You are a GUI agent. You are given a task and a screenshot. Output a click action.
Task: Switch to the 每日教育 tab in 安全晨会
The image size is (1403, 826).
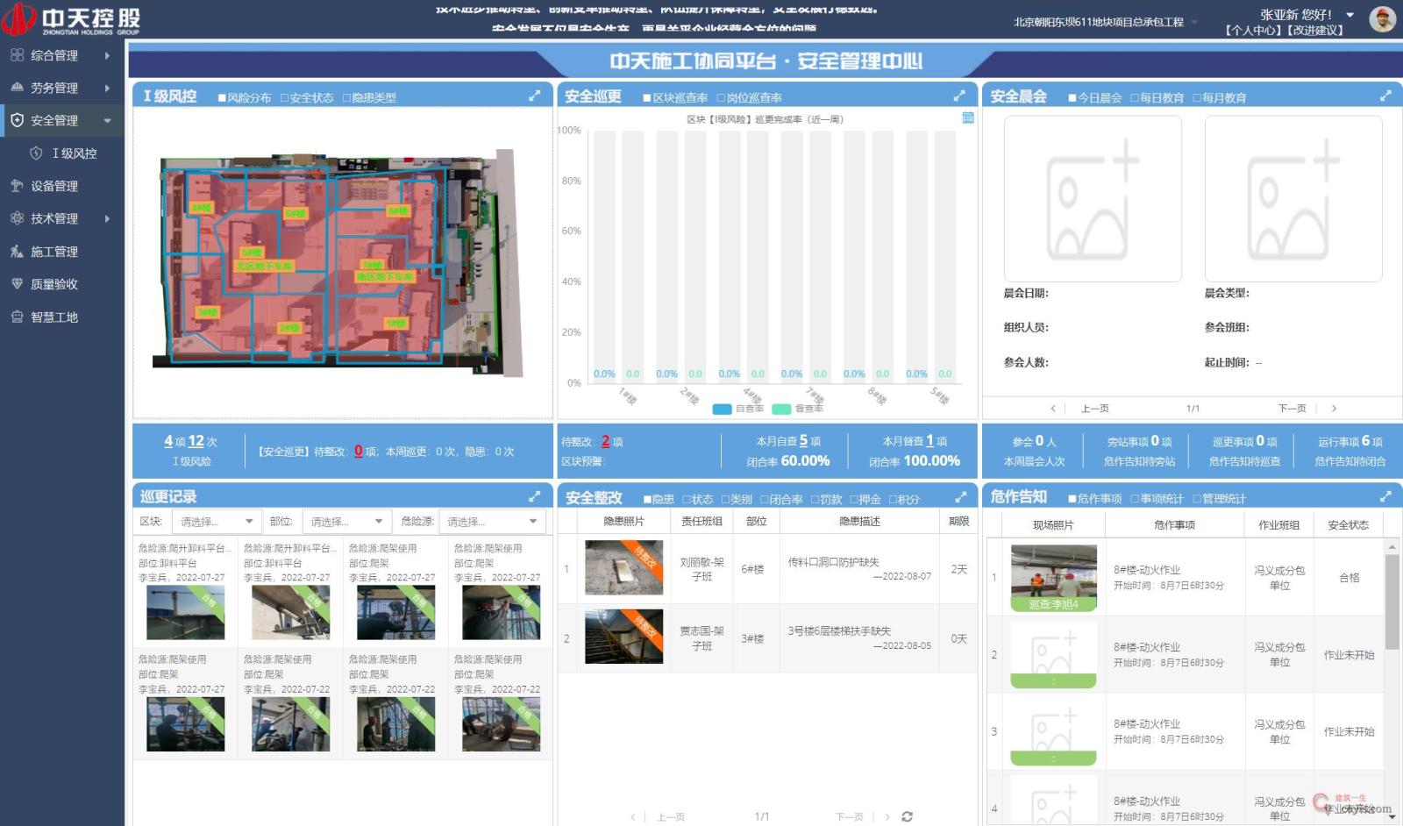click(1157, 97)
